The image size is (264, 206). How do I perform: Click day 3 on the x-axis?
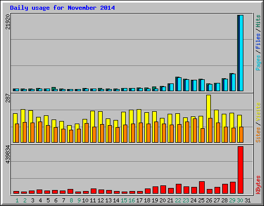point(32,200)
